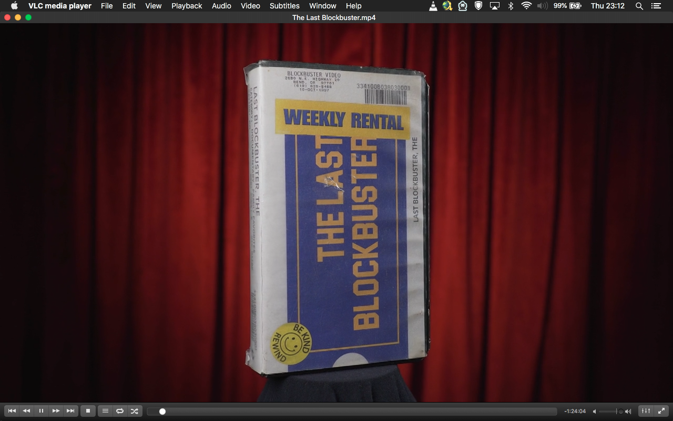Toggle the remaining time display -1:24:04
This screenshot has width=673, height=421.
pyautogui.click(x=575, y=412)
